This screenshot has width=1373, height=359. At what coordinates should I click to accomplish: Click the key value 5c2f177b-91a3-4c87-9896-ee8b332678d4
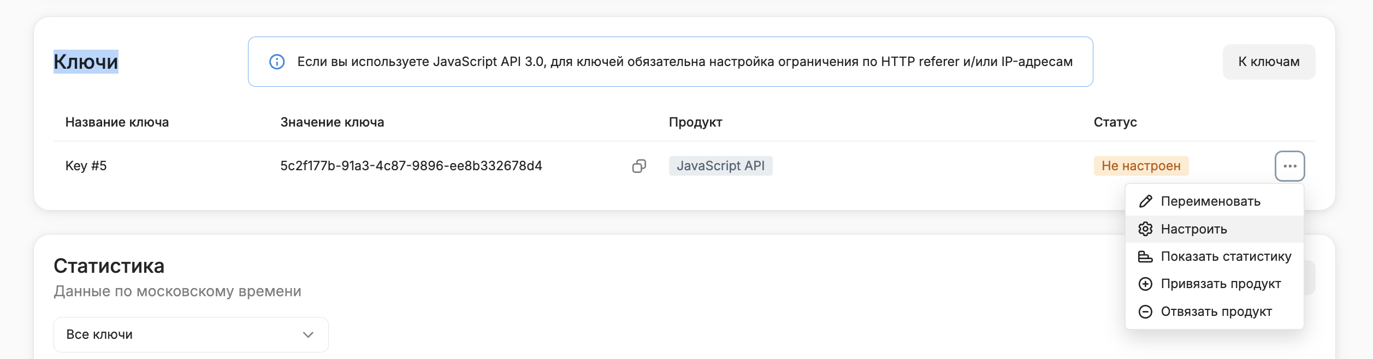(411, 166)
